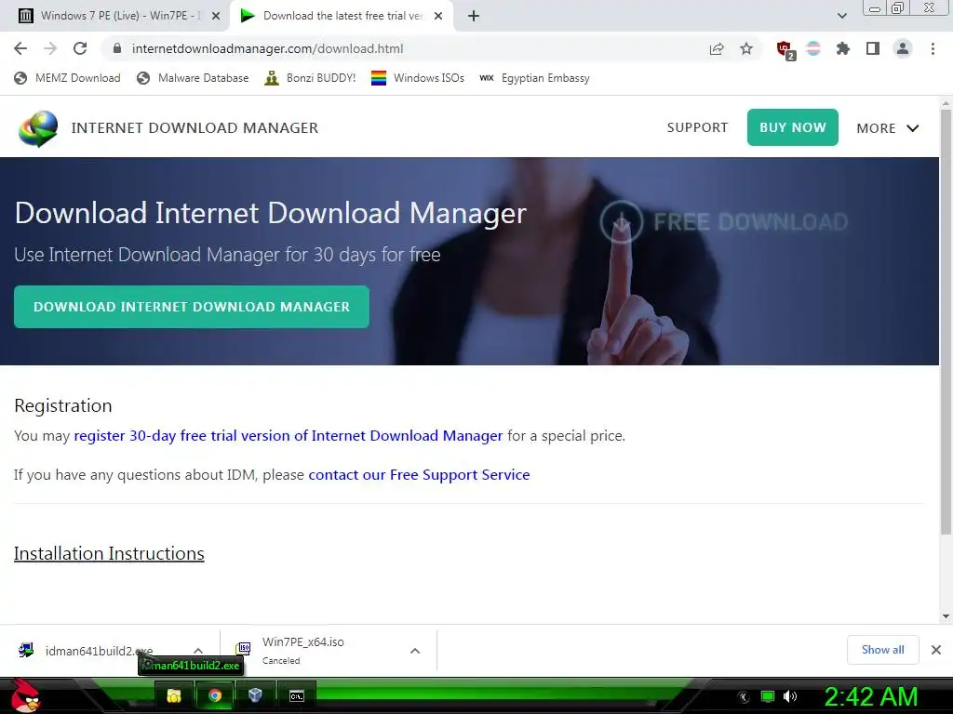Click the forward navigation arrow
The height and width of the screenshot is (714, 953).
click(50, 48)
